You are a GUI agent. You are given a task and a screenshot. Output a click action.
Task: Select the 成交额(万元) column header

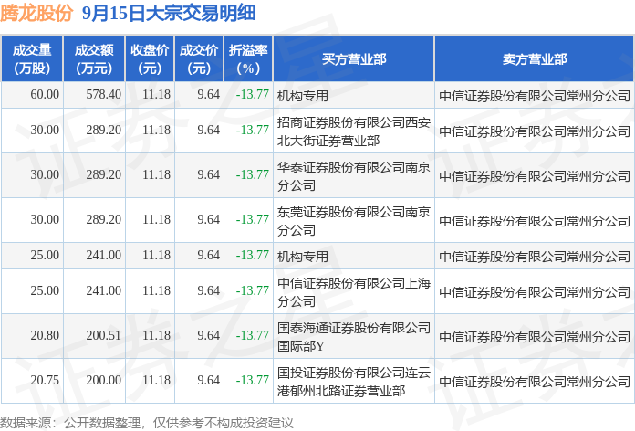94,58
